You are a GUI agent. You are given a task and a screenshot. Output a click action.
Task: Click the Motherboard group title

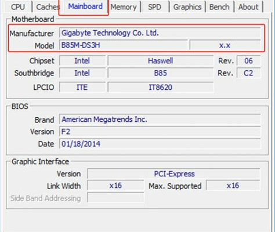(32, 19)
